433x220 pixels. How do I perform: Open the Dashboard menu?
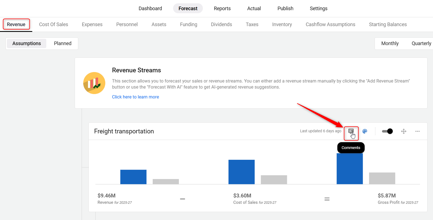(150, 9)
